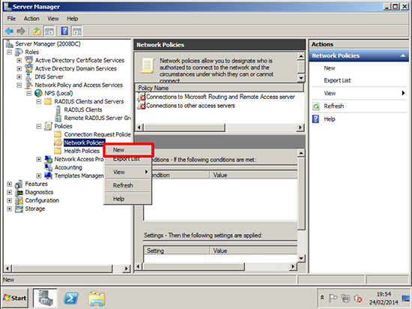Screen dimensions: 412x309
Task: Click the Accounting node icon
Action: tap(49, 167)
